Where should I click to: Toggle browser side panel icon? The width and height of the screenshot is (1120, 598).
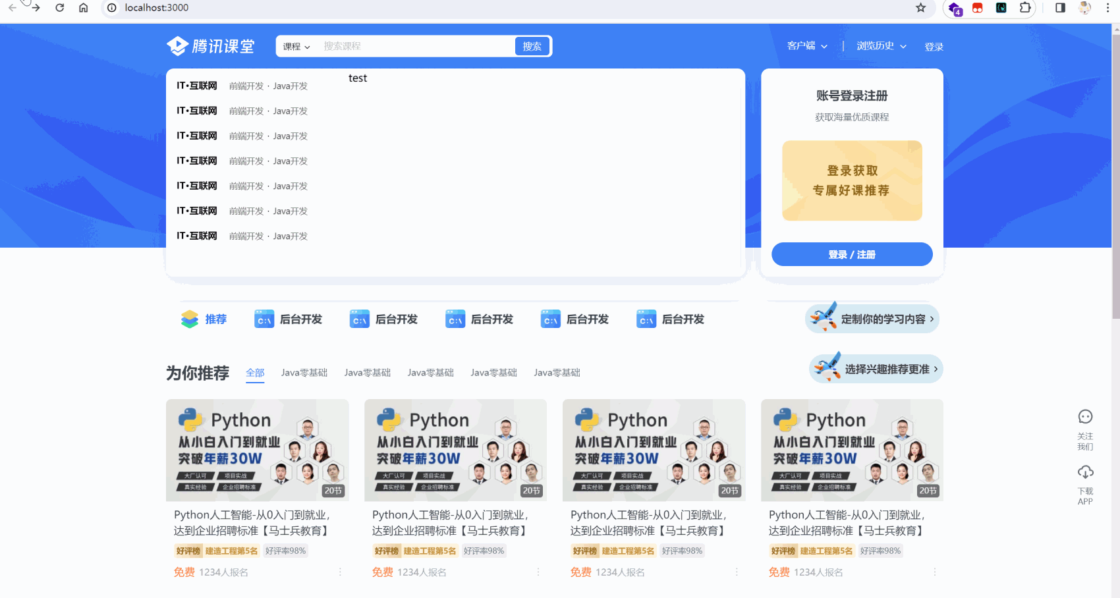(1060, 8)
